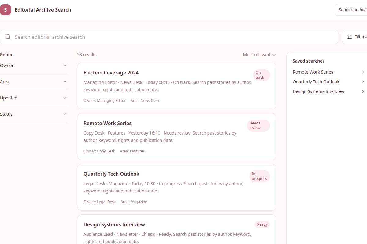Image resolution: width=367 pixels, height=244 pixels.
Task: Select the Design Systems Interview saved search
Action: click(x=318, y=91)
